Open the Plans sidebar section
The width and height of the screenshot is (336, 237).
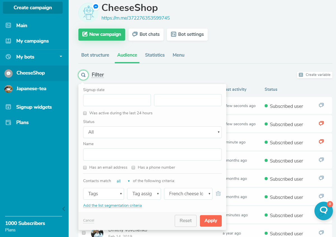click(22, 122)
